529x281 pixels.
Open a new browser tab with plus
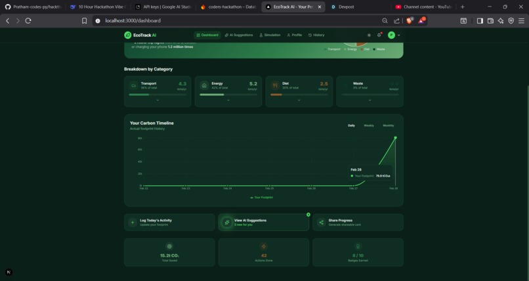pos(463,7)
